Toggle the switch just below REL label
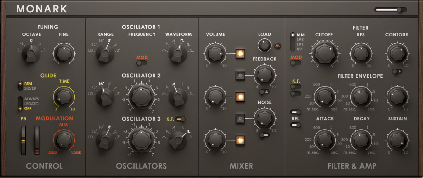This screenshot has height=178, width=423. [x=295, y=125]
